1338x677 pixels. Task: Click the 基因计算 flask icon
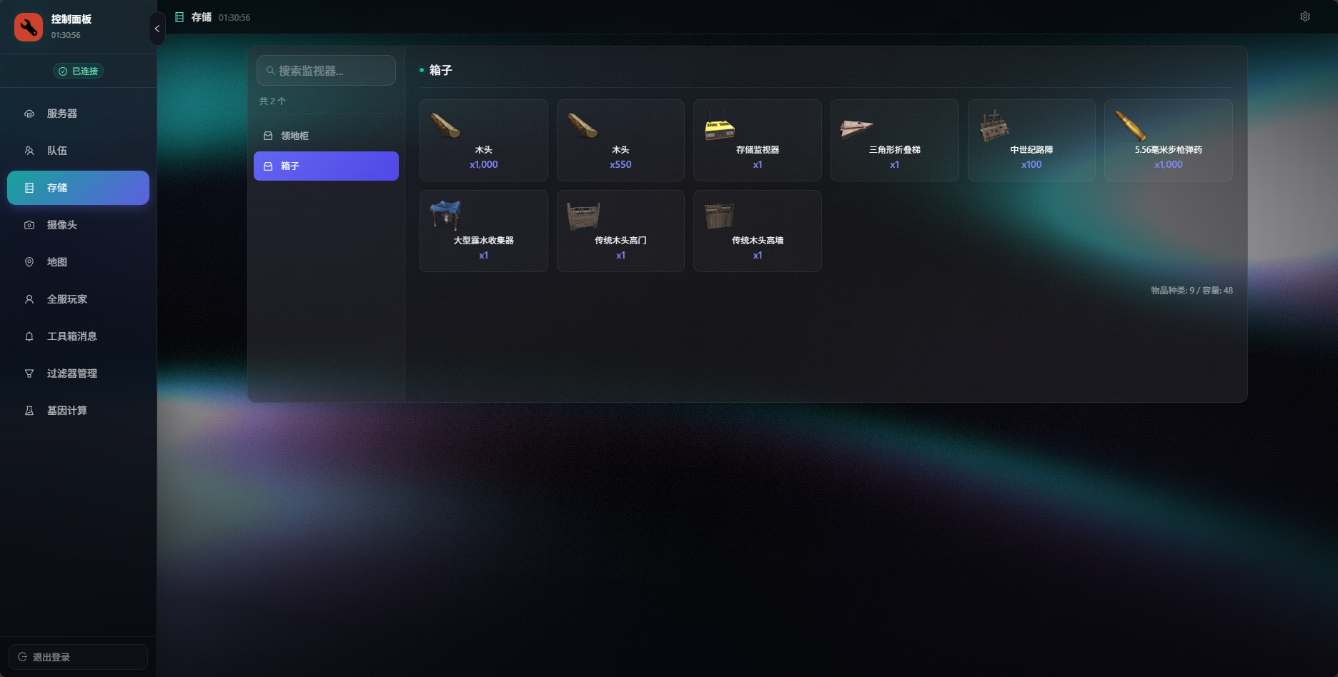[29, 411]
